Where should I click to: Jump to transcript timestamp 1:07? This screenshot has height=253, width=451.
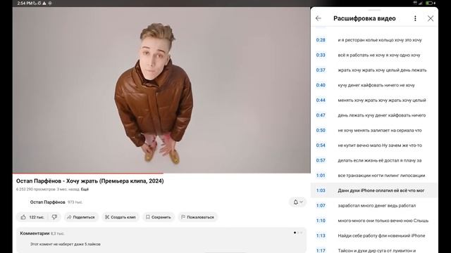pyautogui.click(x=321, y=206)
